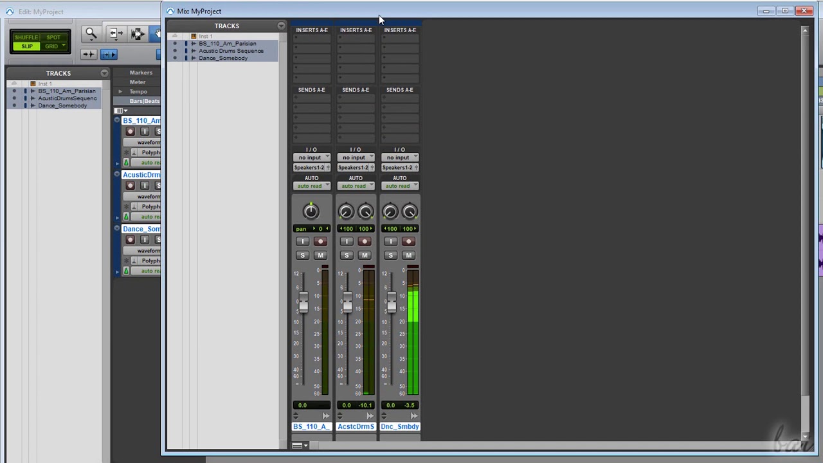This screenshot has width=823, height=463.
Task: Toggle visibility dot for Dance_Somebody in Mix list
Action: [x=175, y=58]
